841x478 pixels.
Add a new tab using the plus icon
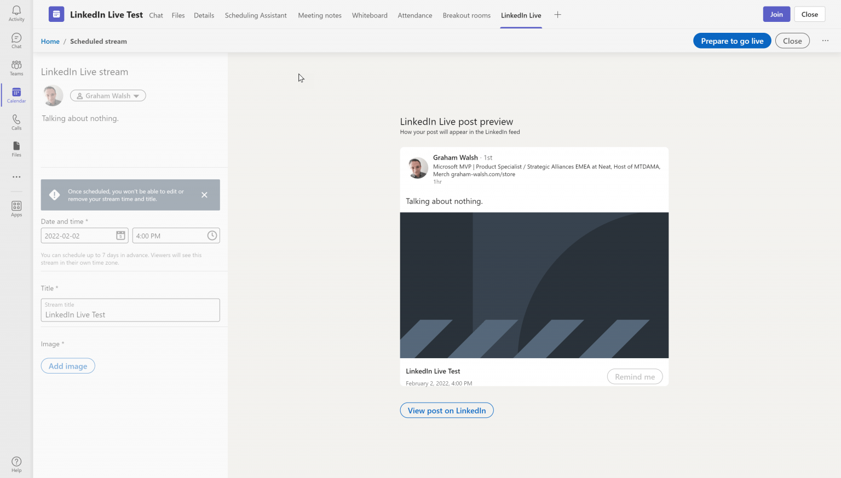click(x=557, y=15)
